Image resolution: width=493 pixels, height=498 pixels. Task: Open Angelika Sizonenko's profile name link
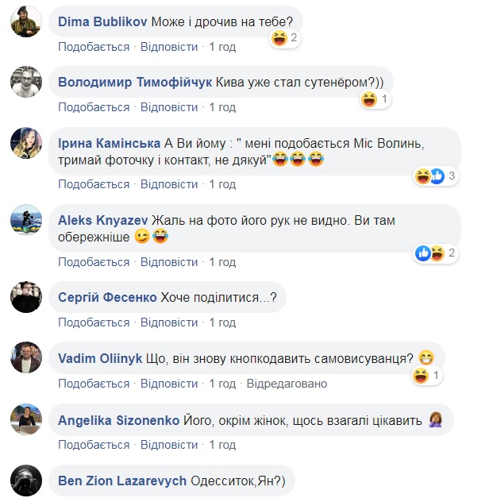(x=119, y=419)
